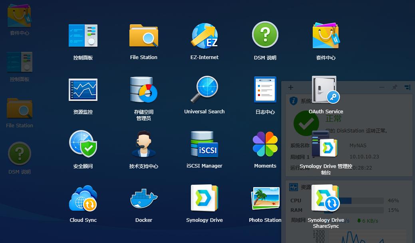Minimize the widget panel with the dash button
This screenshot has height=243, width=415.
(x=382, y=87)
